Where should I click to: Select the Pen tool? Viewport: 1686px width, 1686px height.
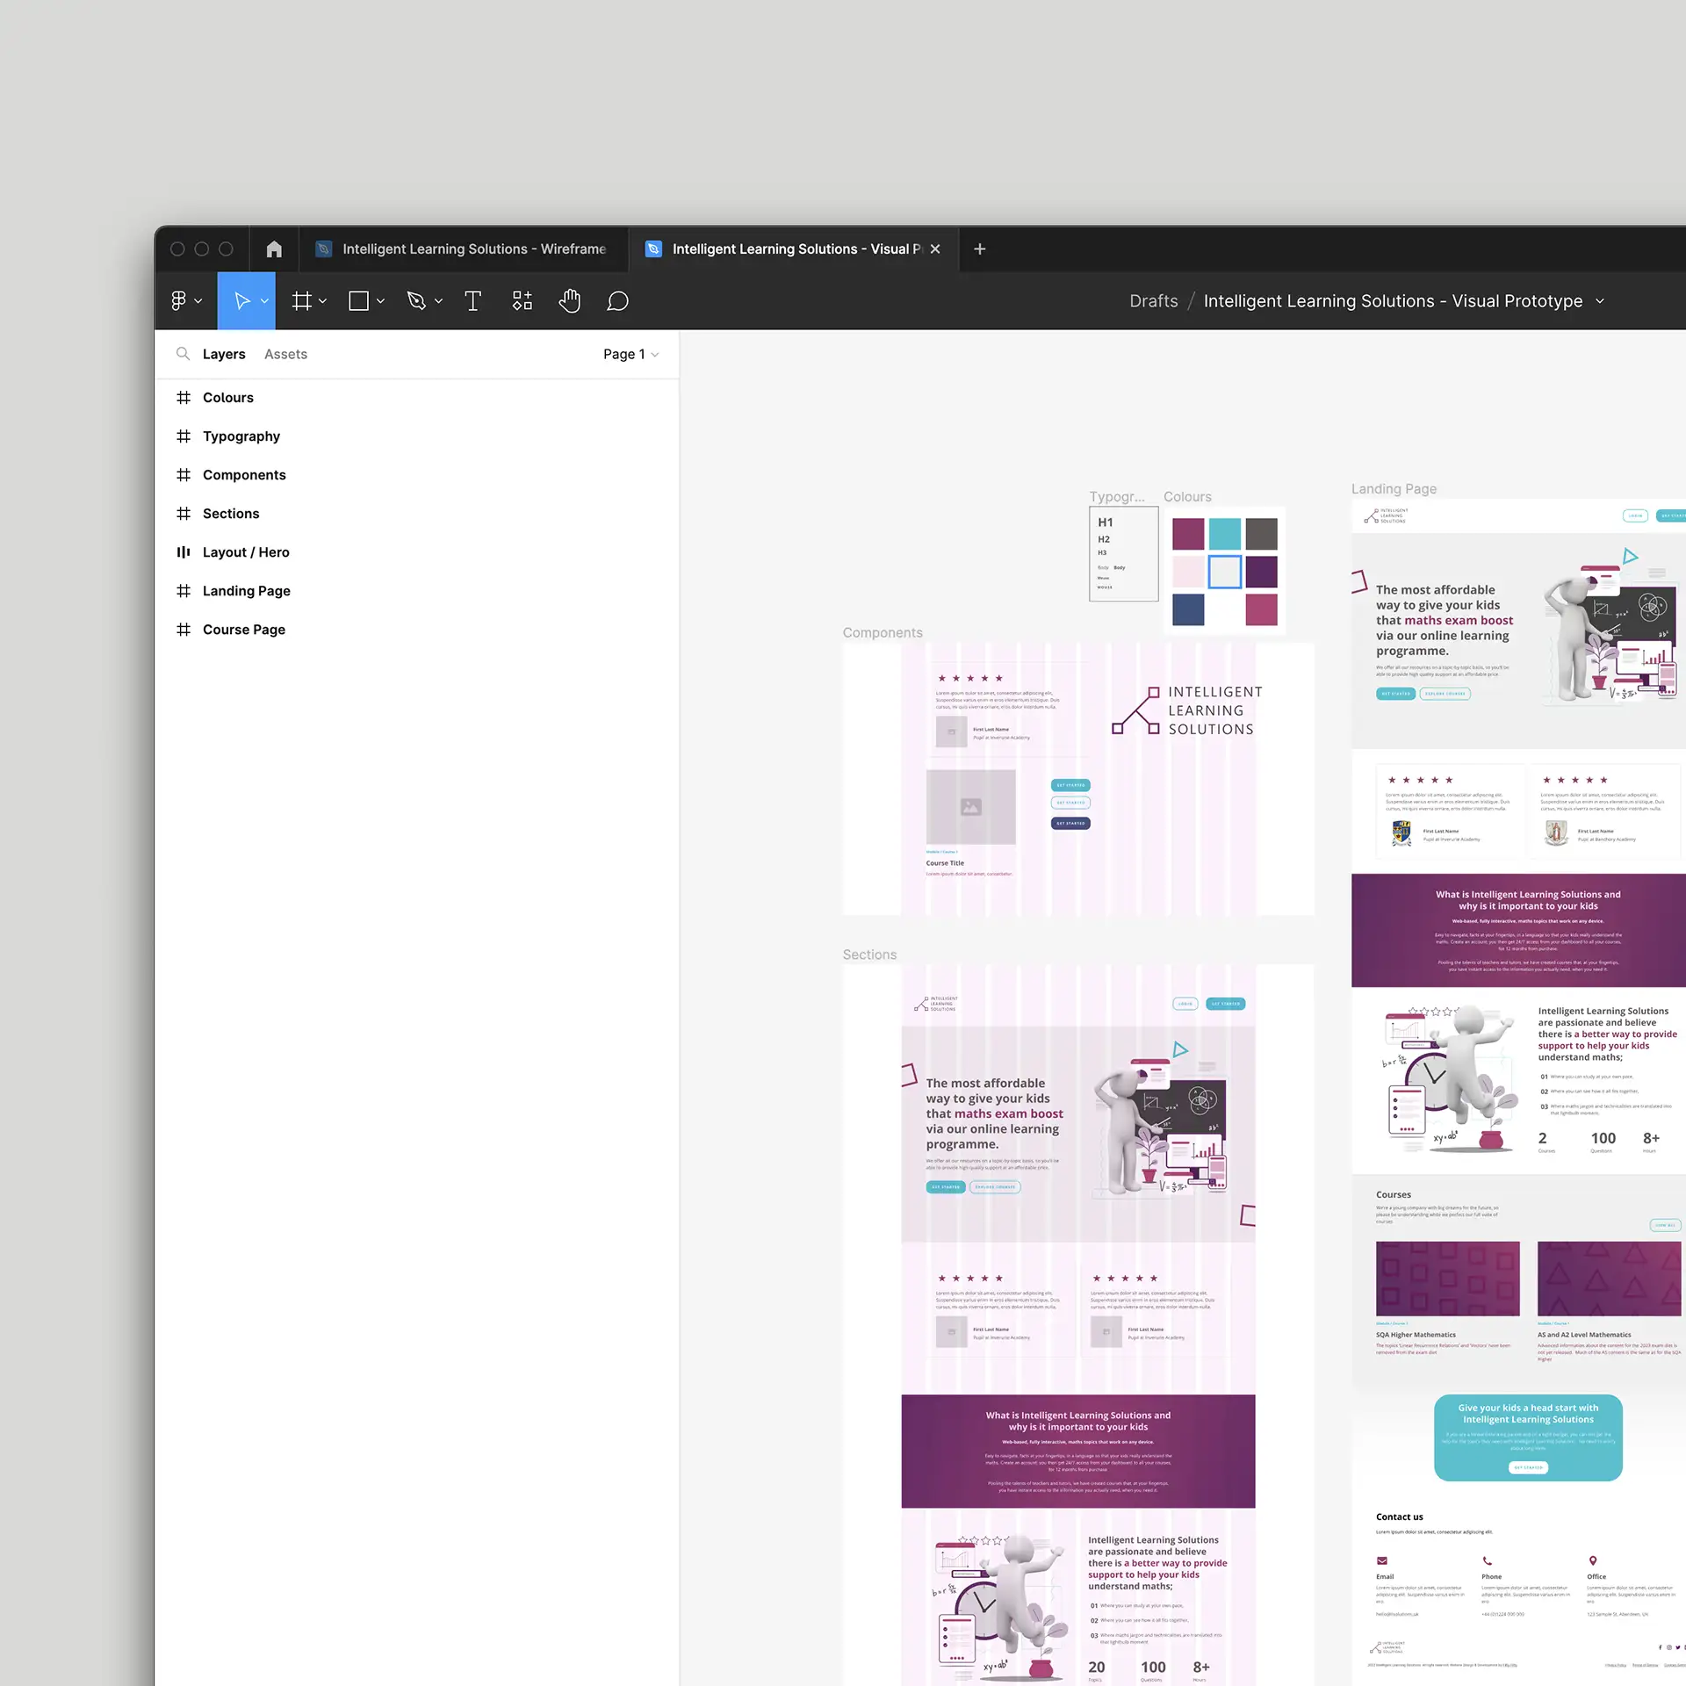416,301
